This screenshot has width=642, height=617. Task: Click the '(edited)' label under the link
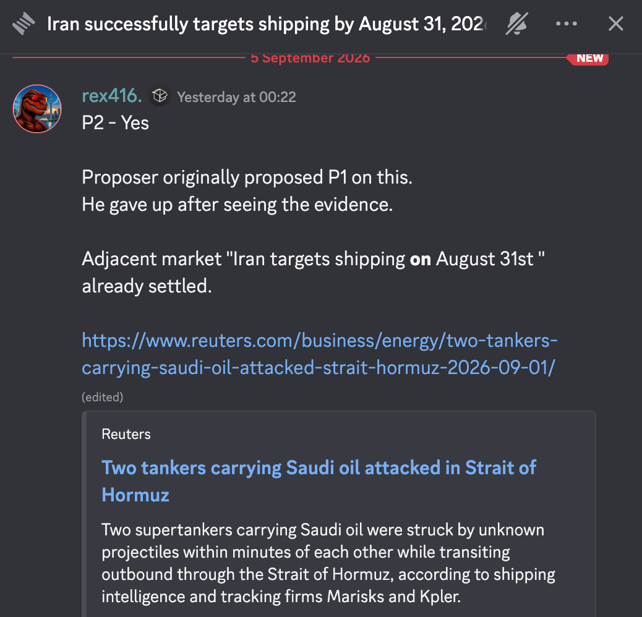pos(102,398)
